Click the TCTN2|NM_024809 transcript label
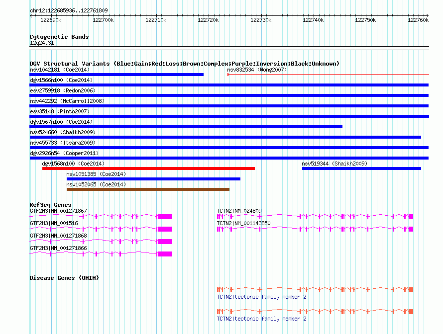 click(239, 211)
